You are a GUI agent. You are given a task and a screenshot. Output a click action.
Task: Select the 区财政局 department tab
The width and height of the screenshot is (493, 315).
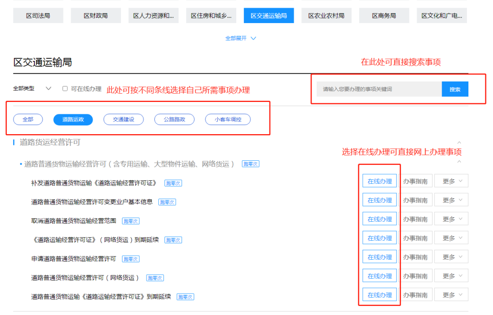pos(96,16)
